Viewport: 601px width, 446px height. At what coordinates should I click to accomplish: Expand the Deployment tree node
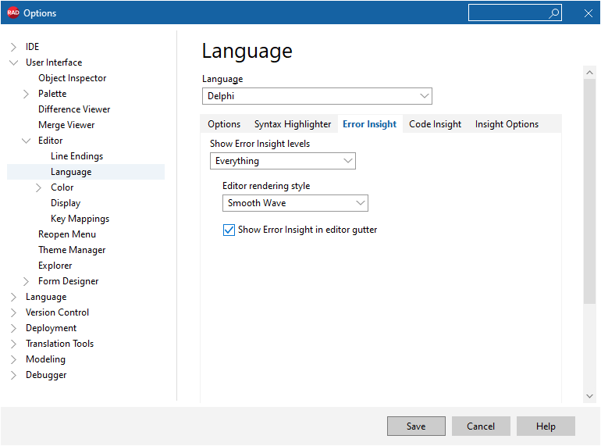13,328
